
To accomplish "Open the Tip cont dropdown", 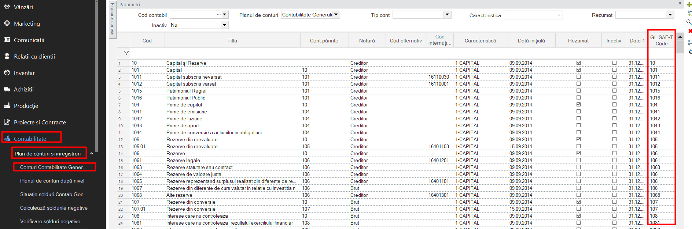I will tap(447, 15).
